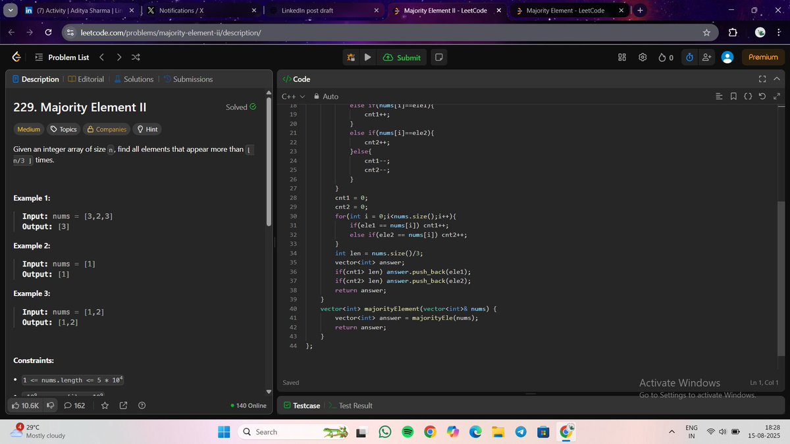Image resolution: width=790 pixels, height=444 pixels.
Task: Open the Testcase tab
Action: click(x=302, y=405)
